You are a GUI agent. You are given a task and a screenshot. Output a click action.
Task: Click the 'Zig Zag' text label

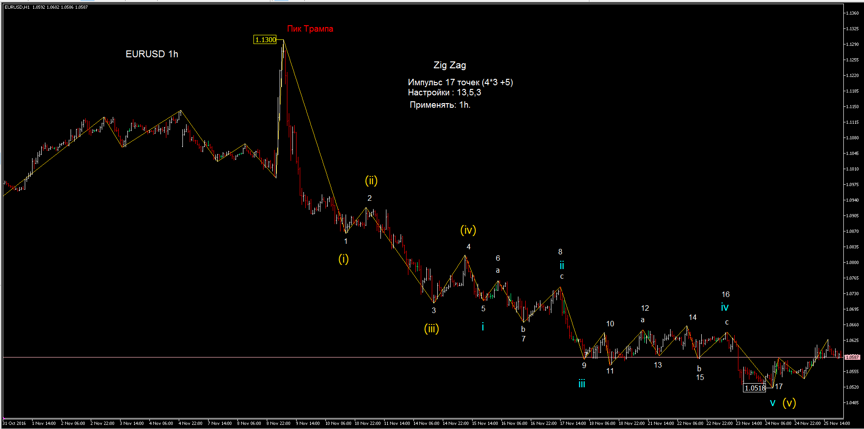click(x=450, y=65)
